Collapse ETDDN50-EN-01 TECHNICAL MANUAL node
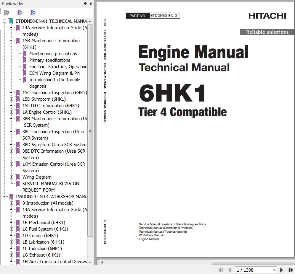Image resolution: width=295 pixels, height=274 pixels. pos(4,21)
